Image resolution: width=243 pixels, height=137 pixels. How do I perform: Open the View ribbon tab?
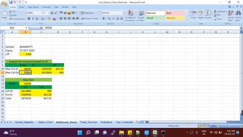tap(74, 7)
